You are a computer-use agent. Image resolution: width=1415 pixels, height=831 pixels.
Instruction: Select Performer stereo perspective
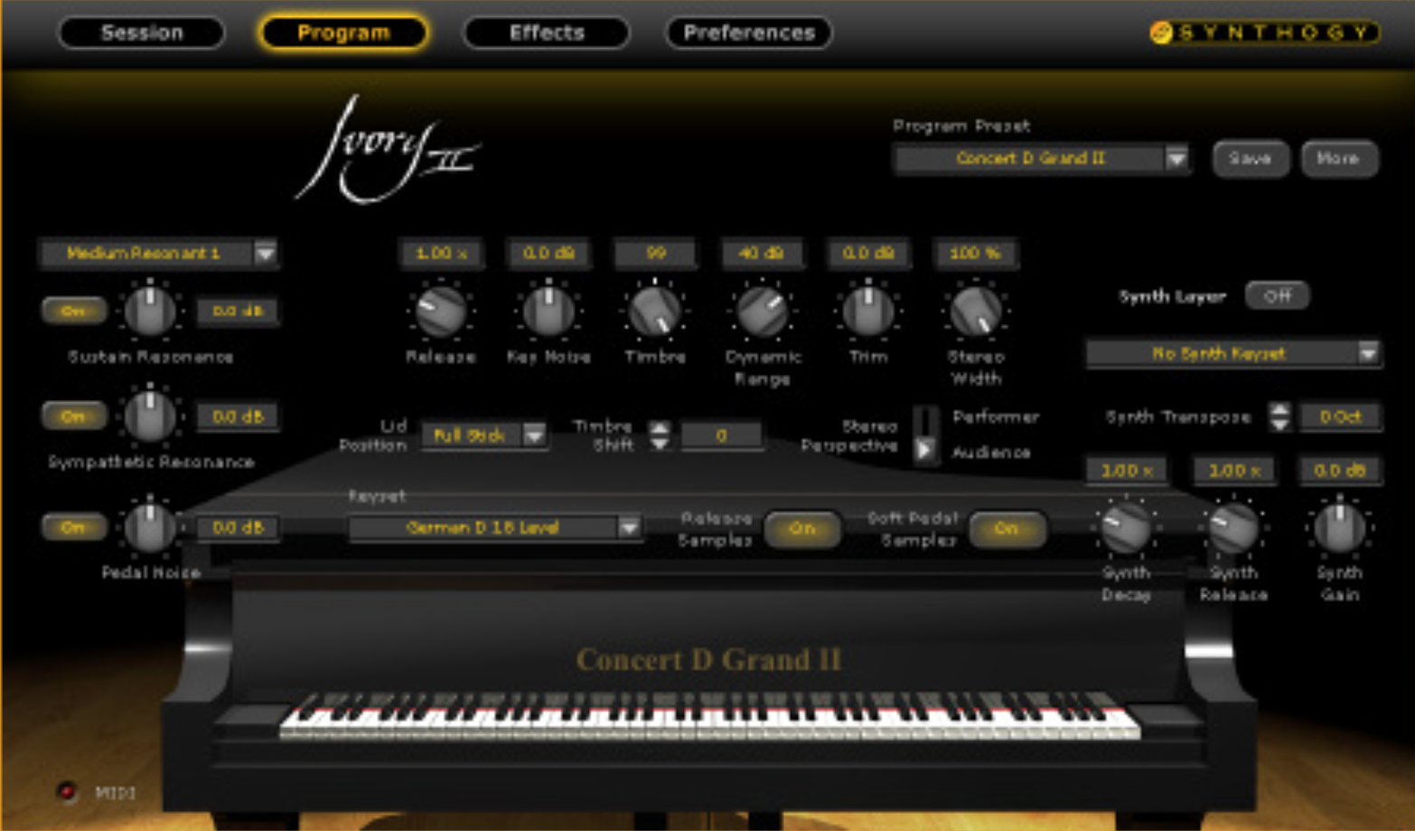(996, 417)
